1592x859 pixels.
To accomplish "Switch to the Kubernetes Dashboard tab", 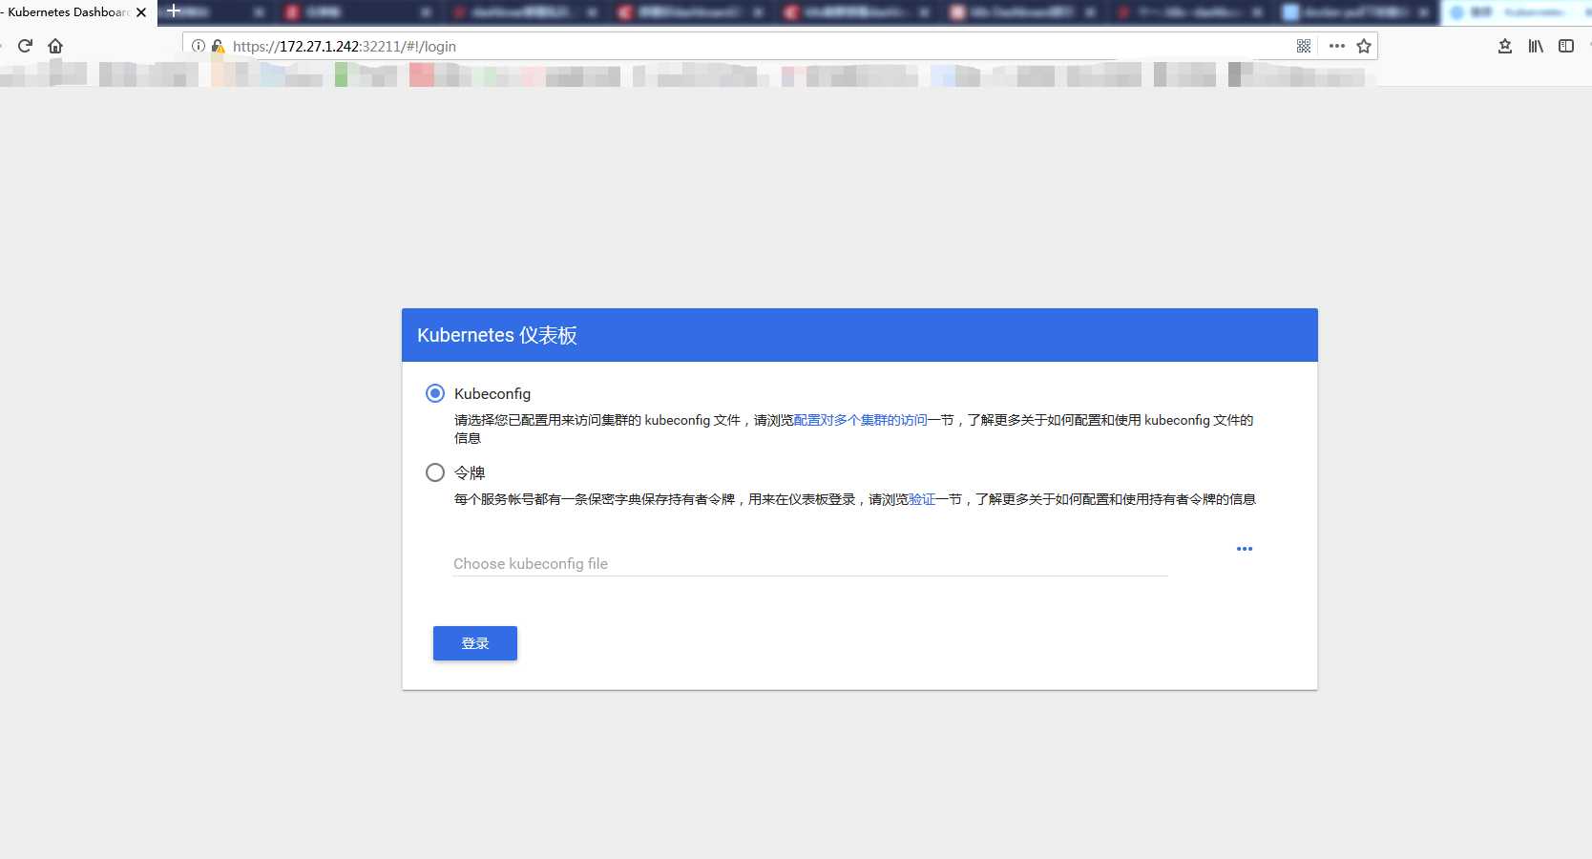I will tap(69, 12).
